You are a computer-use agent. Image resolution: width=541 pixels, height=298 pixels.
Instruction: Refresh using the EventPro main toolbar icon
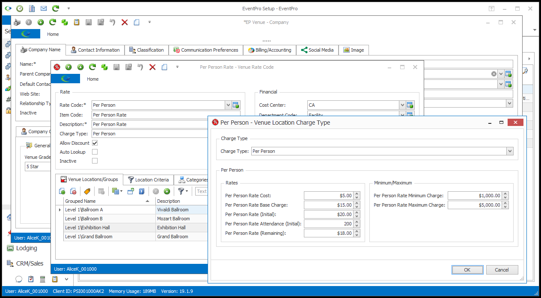[x=56, y=9]
